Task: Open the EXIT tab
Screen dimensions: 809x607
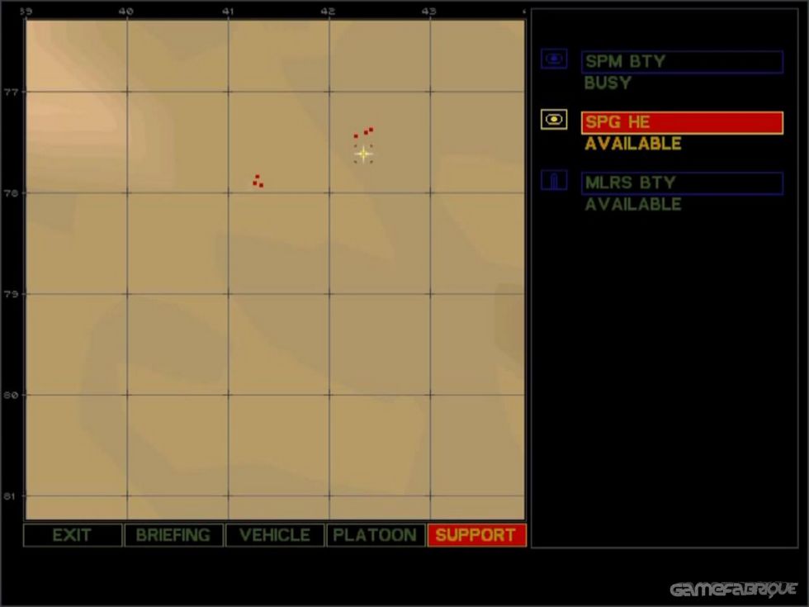Action: pyautogui.click(x=73, y=535)
